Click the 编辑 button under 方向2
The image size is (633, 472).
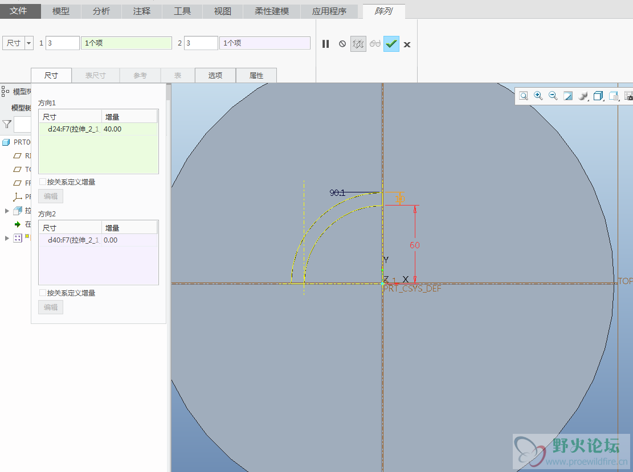click(x=51, y=307)
